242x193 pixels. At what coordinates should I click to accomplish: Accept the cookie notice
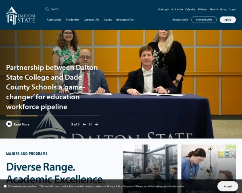click(x=228, y=186)
